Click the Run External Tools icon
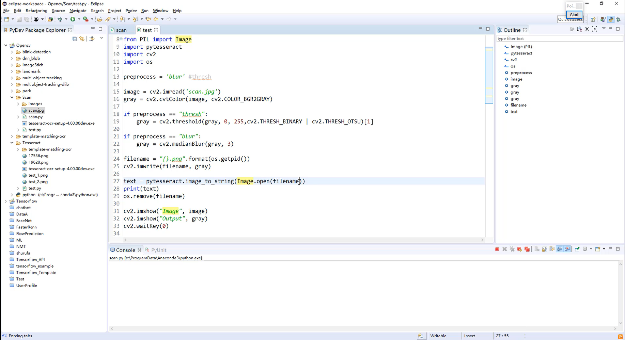This screenshot has width=625, height=340. point(86,19)
